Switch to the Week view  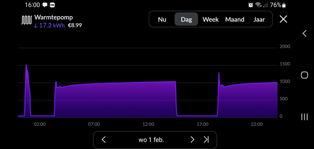pos(210,19)
